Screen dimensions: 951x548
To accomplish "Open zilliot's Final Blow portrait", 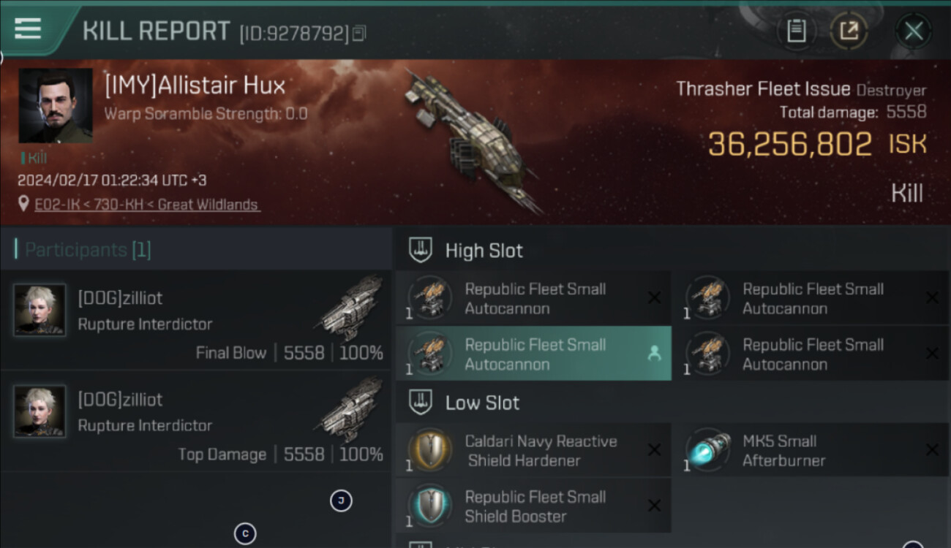I will (40, 310).
